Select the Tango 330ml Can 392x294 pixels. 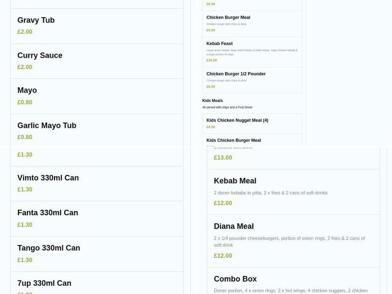pyautogui.click(x=49, y=248)
